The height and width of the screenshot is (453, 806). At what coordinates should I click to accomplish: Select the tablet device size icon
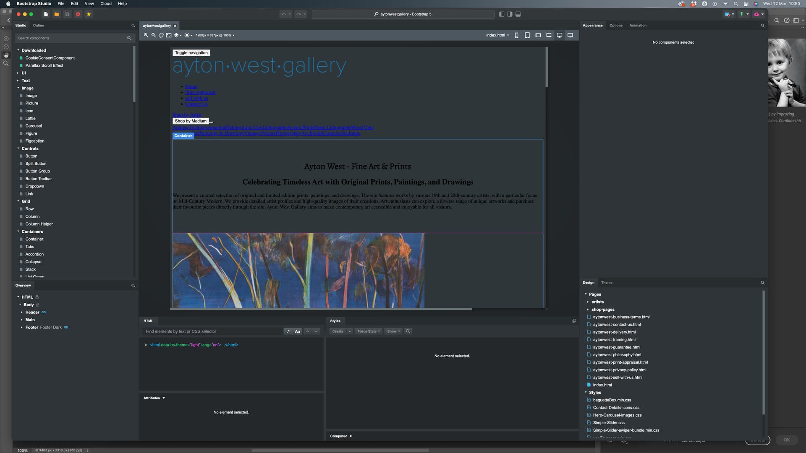pos(527,35)
